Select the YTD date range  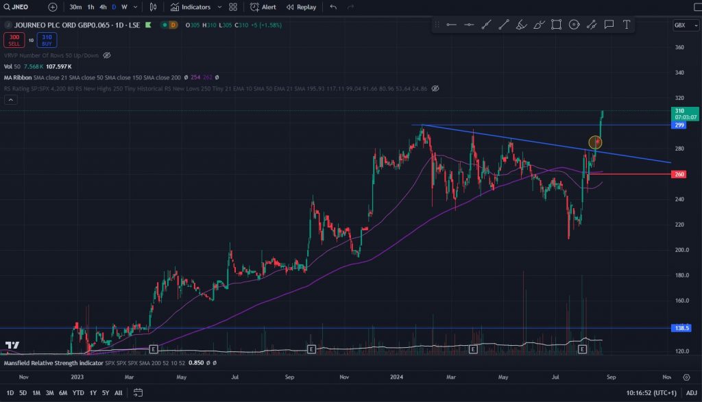click(78, 393)
